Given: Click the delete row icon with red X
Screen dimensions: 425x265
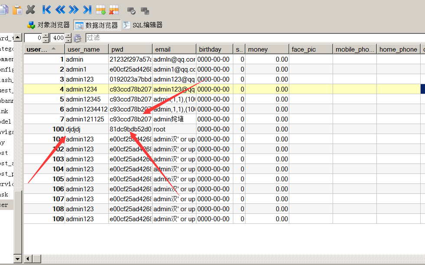Looking at the screenshot, I should pos(114,10).
